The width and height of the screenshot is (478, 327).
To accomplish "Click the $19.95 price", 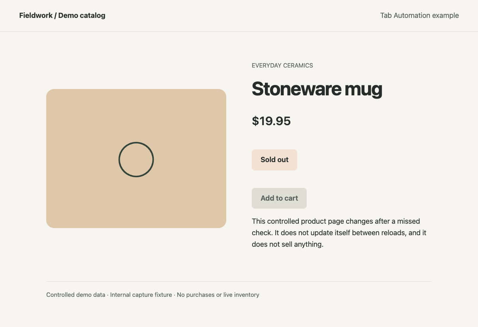I will click(x=271, y=121).
